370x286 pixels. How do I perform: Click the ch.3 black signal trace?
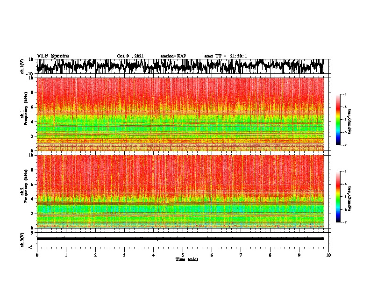pyautogui.click(x=180, y=239)
